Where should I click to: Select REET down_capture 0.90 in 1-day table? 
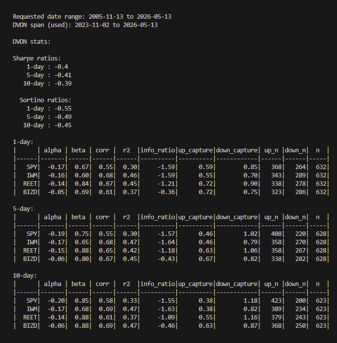250,183
